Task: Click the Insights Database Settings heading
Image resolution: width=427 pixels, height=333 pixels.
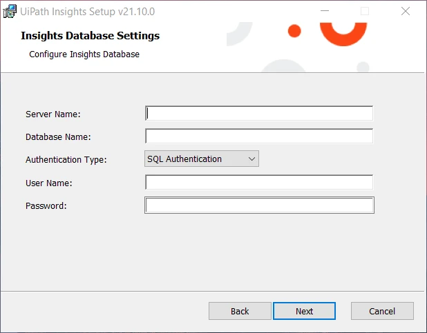Action: (x=90, y=36)
